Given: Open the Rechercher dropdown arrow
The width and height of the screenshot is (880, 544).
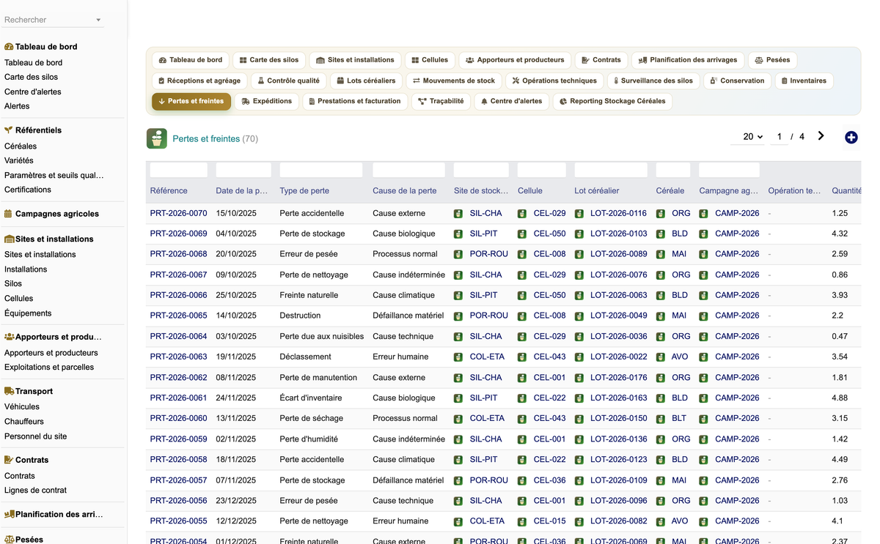Looking at the screenshot, I should pyautogui.click(x=98, y=20).
